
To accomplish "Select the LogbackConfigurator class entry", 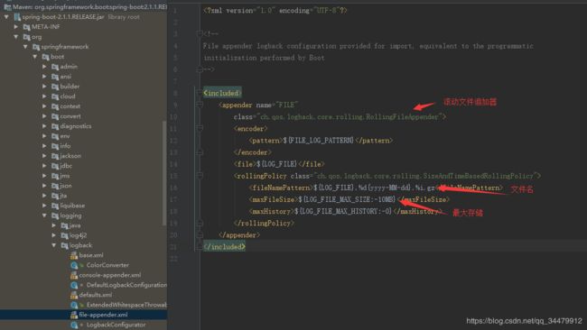I will point(116,325).
